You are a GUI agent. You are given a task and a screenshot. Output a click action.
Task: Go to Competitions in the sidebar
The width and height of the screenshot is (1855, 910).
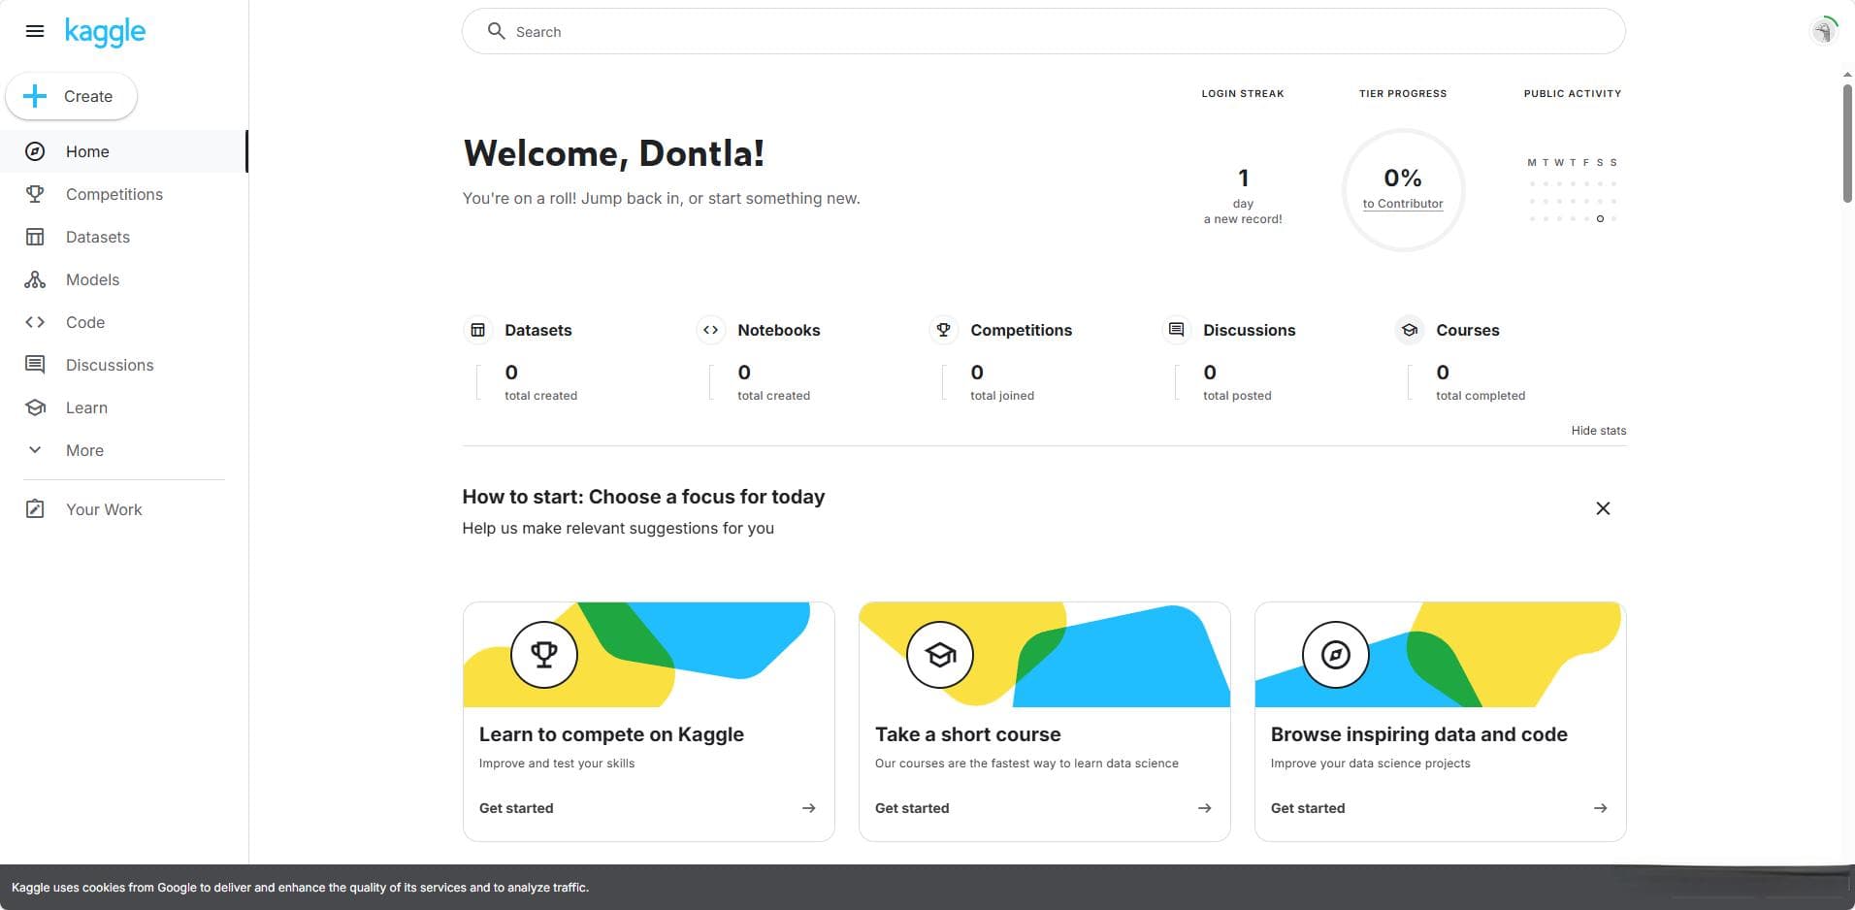pos(124,194)
